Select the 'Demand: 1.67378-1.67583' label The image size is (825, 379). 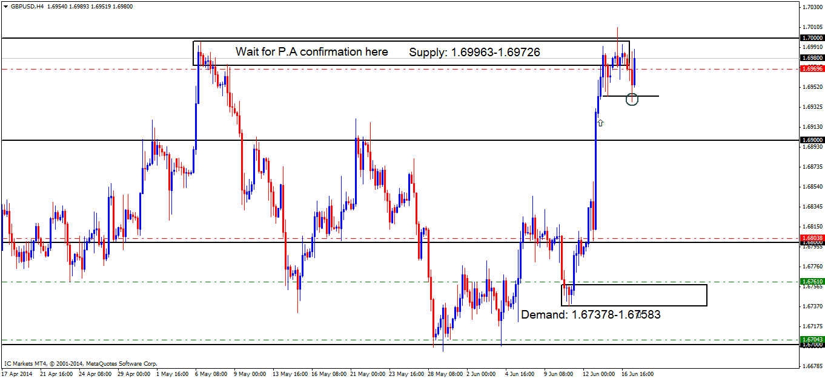[591, 315]
